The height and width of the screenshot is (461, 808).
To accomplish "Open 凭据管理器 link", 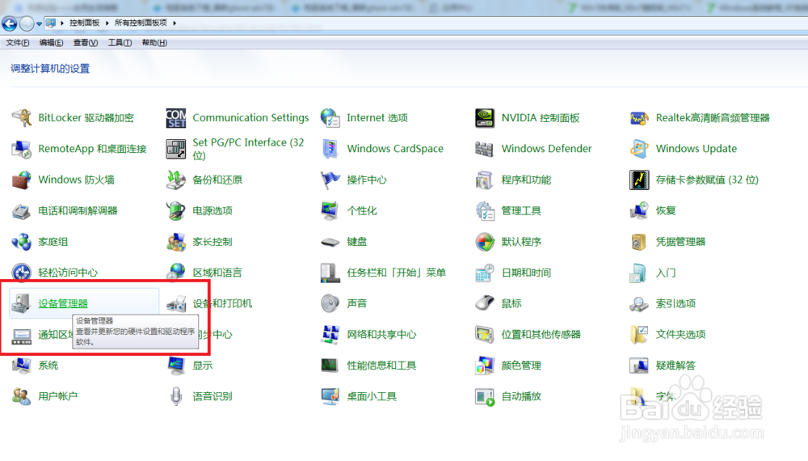I will (x=680, y=242).
